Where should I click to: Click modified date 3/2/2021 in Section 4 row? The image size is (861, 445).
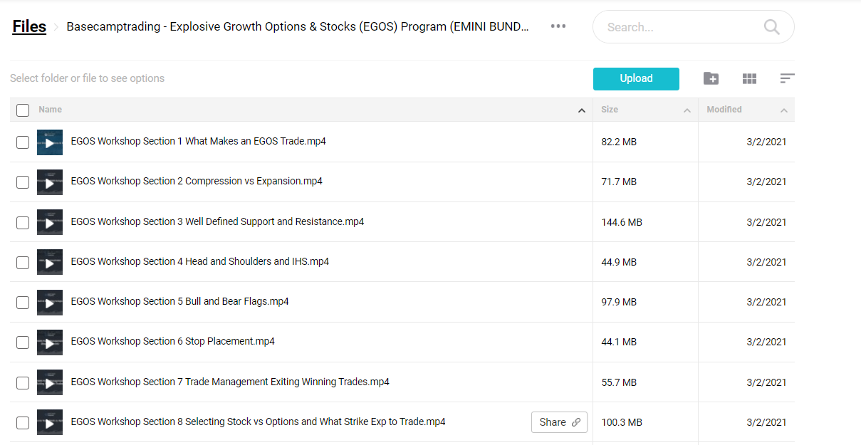[x=766, y=262]
